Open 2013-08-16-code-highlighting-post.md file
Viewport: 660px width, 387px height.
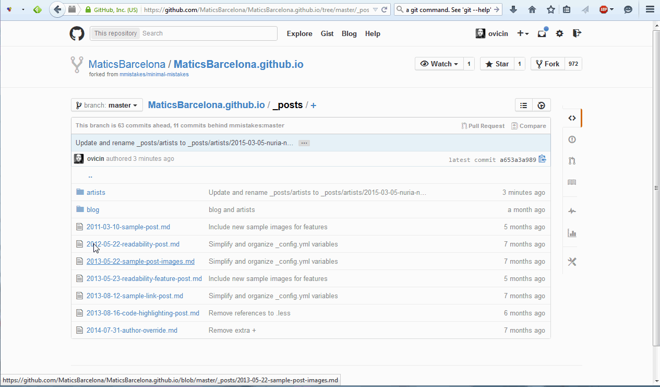143,313
